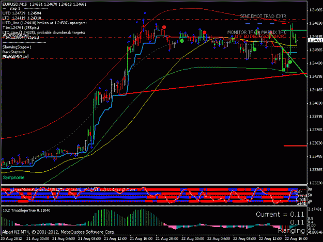
Task: Click the 1.24295 price axis label
Action: coord(316,76)
